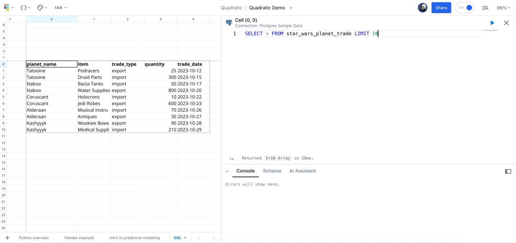Select the Antiques cell

click(94, 117)
